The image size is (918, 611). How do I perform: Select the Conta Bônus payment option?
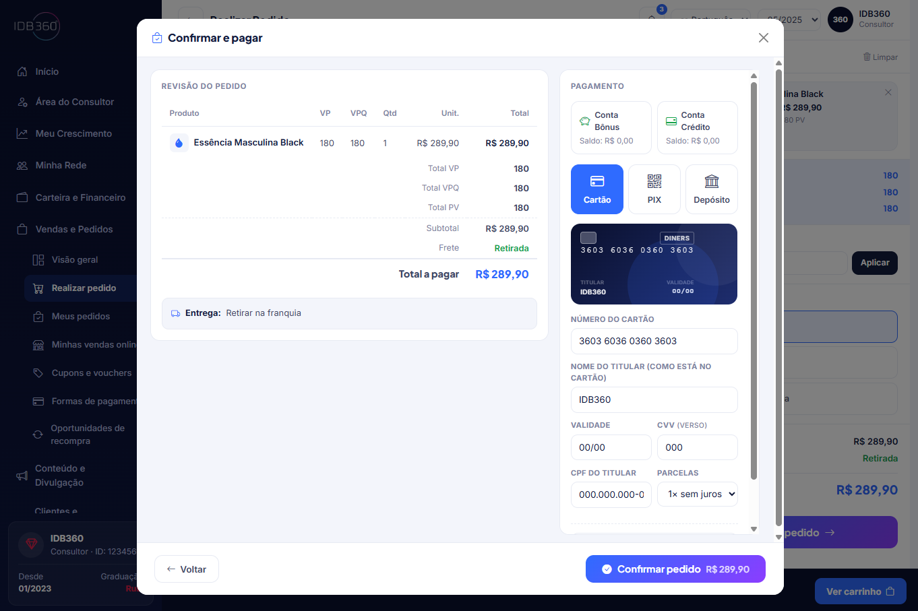(x=611, y=128)
